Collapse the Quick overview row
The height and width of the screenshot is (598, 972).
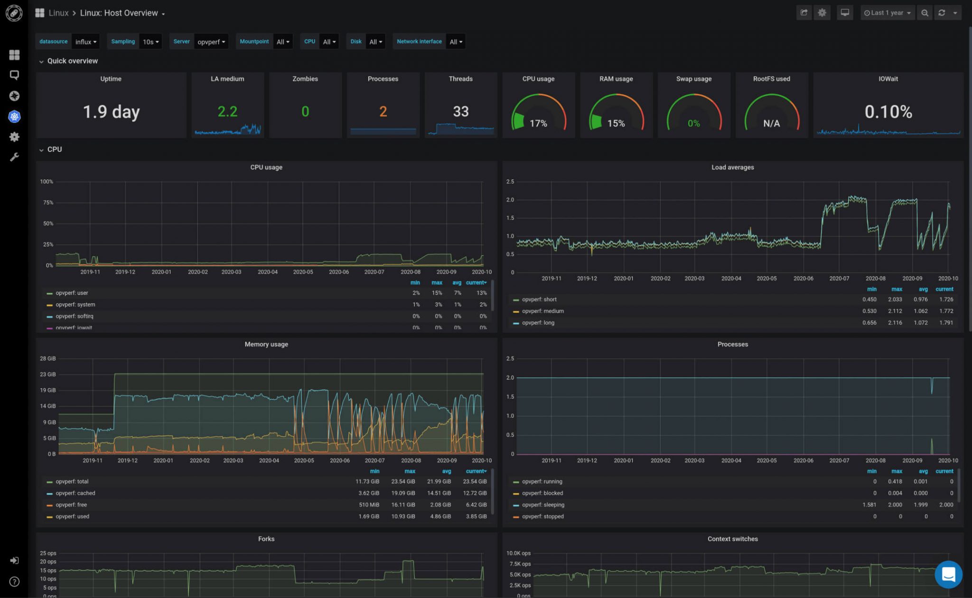click(x=72, y=61)
